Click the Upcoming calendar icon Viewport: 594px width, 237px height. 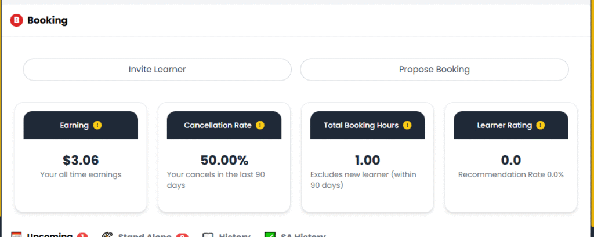17,235
